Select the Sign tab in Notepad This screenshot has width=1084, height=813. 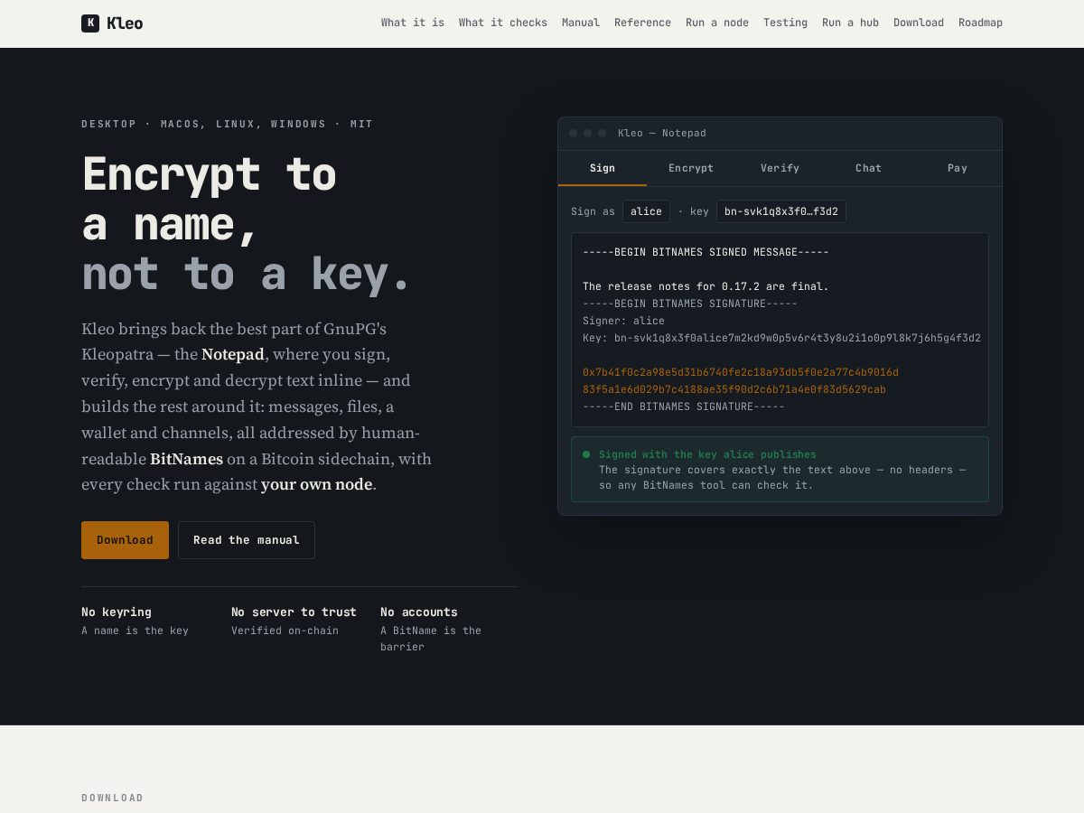(x=603, y=168)
